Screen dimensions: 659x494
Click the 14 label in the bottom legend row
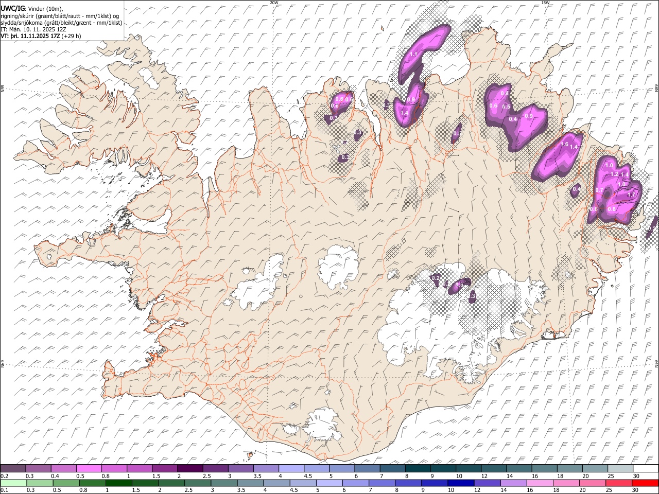504,490
